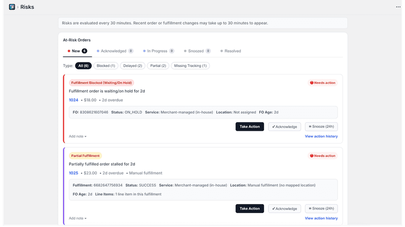Acknowledge the order 1024 risk
Image resolution: width=405 pixels, height=227 pixels.
coord(284,127)
